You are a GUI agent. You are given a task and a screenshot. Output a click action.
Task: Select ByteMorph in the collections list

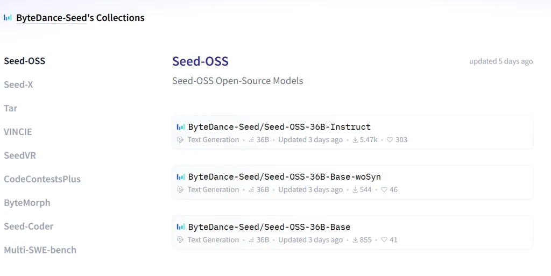pos(27,203)
